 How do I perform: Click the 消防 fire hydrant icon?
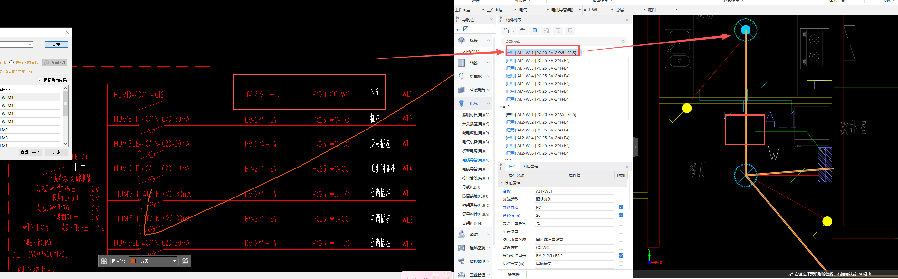pyautogui.click(x=462, y=234)
